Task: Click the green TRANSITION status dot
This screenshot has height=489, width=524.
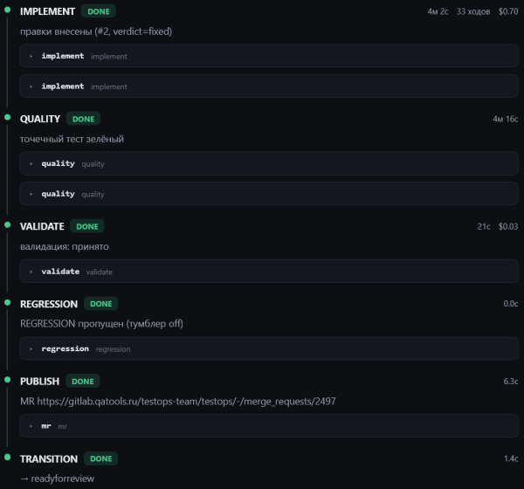Action: pos(7,457)
